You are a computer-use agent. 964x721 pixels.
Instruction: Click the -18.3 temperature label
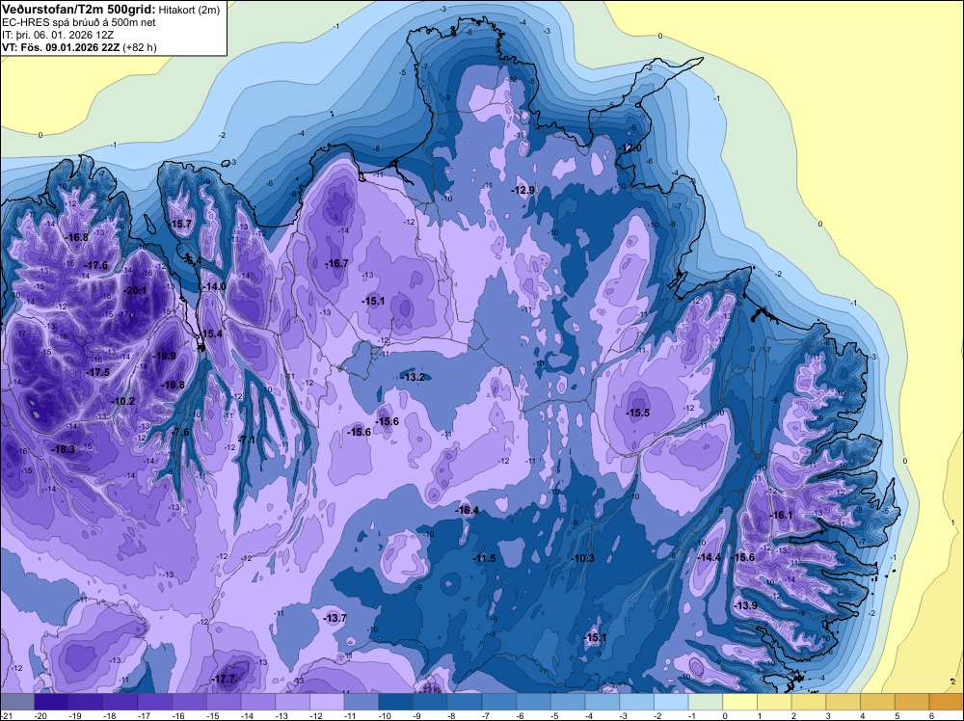tap(64, 450)
